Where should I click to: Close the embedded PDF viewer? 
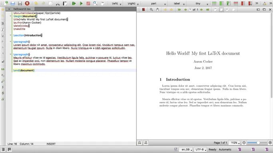[x=270, y=10]
